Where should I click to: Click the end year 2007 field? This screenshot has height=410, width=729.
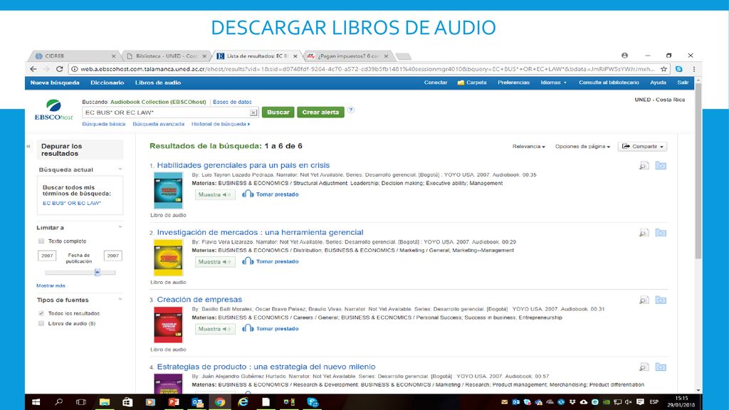pos(113,256)
